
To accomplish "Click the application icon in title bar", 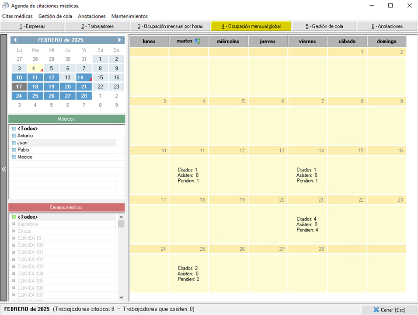I will click(6, 6).
